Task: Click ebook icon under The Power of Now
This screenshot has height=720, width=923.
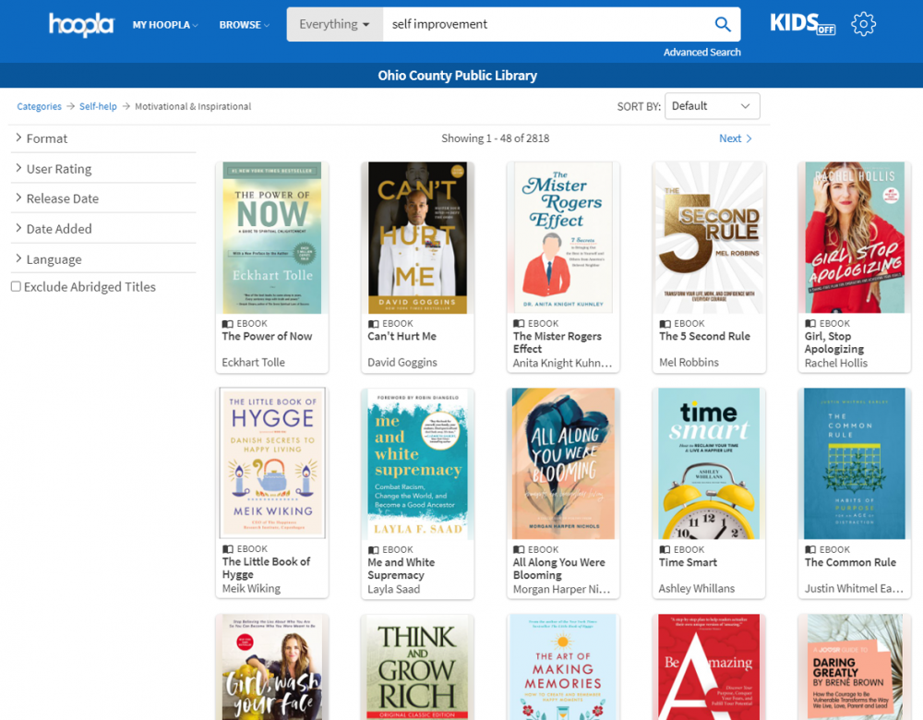Action: (227, 324)
